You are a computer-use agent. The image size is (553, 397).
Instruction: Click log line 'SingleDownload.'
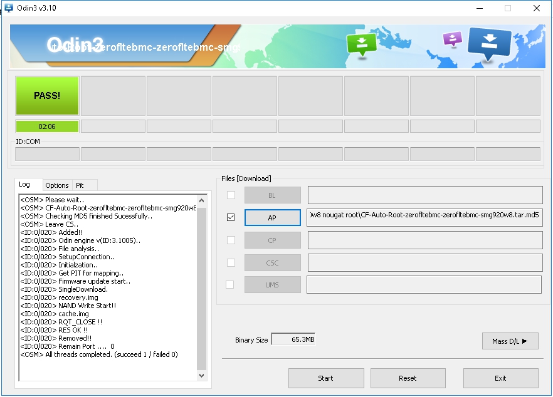[x=64, y=289]
